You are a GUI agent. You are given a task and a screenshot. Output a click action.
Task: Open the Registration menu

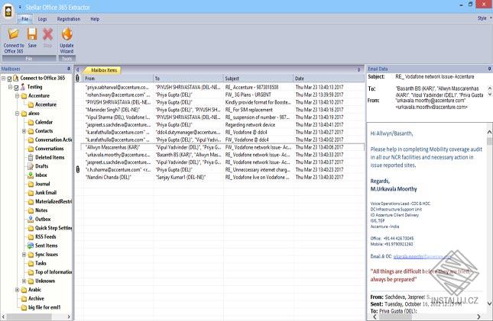(x=69, y=19)
